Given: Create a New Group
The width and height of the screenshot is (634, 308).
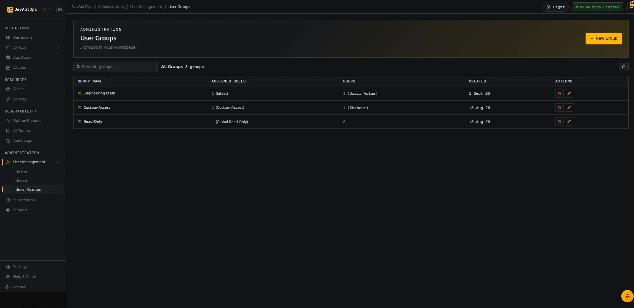Looking at the screenshot, I should point(604,38).
